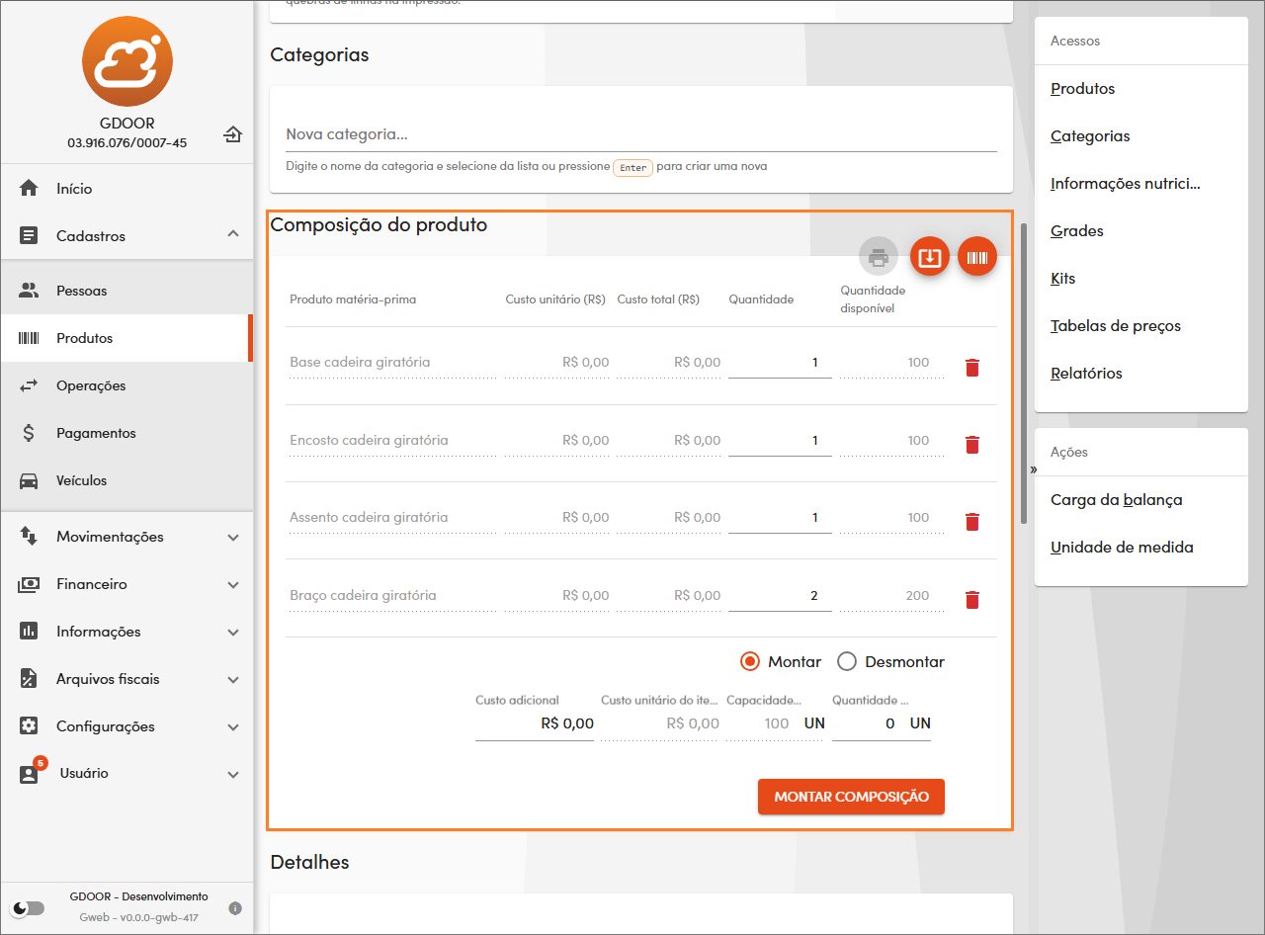
Task: Click the info icon in bottom-left footer
Action: 235,907
